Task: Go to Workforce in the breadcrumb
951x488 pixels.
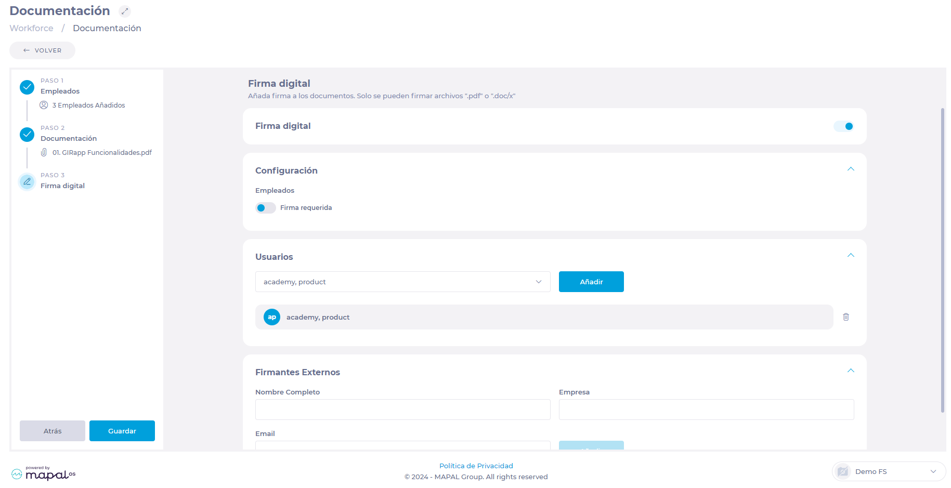Action: (31, 28)
